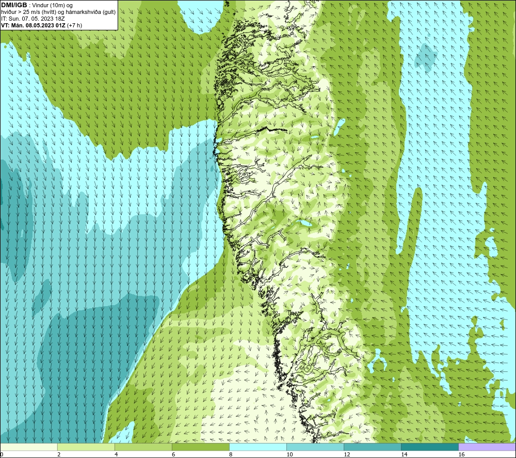
Task: Click the scale label '12'
Action: pos(347,455)
